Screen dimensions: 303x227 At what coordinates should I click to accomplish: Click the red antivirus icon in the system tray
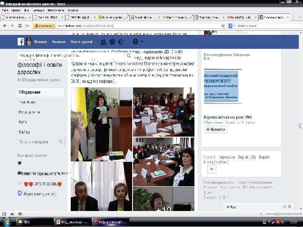278,222
